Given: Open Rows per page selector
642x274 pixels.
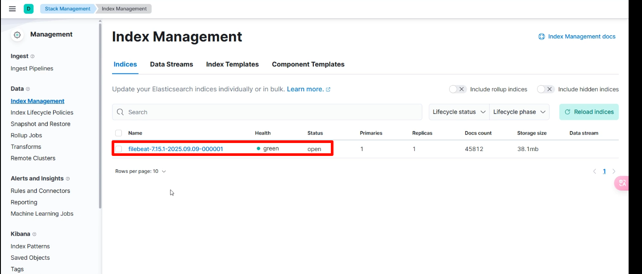Looking at the screenshot, I should [141, 172].
